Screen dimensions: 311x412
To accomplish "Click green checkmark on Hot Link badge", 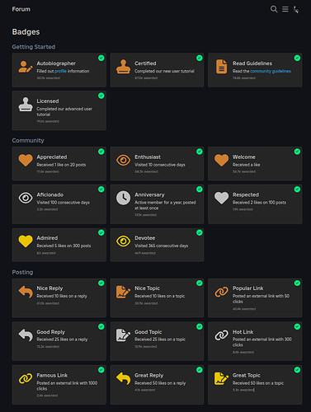I will pos(297,326).
